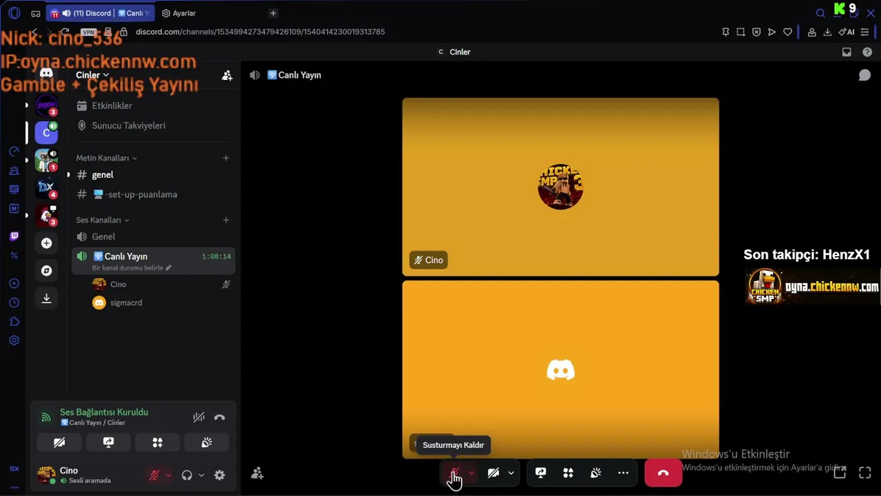881x496 pixels.
Task: Show the voice channel chat
Action: pos(864,75)
